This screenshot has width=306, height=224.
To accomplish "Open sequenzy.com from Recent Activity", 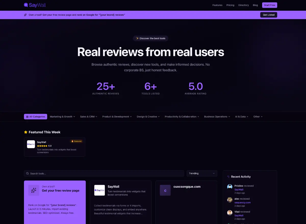I will tap(243, 202).
